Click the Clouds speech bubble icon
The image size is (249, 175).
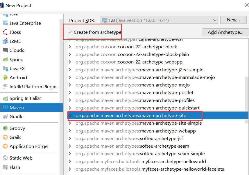pos(5,50)
